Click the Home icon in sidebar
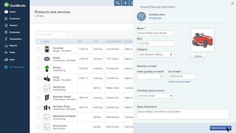Screen dimensions: 236x133 pos(6,12)
